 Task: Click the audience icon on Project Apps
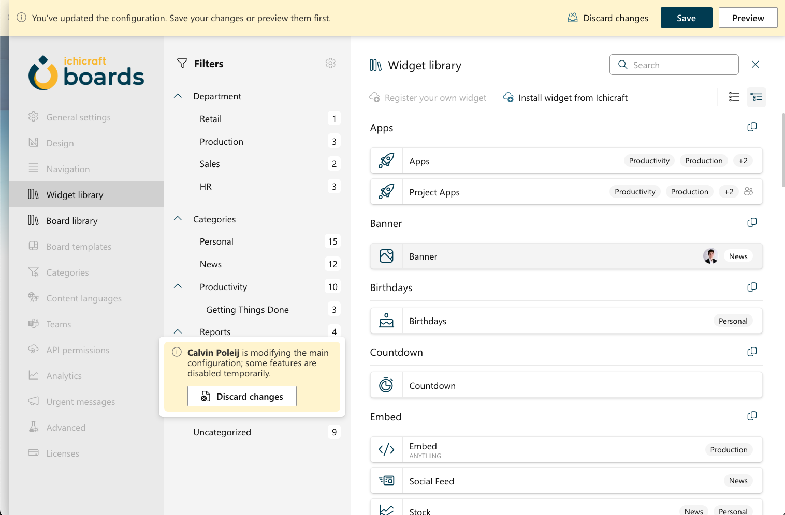tap(748, 191)
